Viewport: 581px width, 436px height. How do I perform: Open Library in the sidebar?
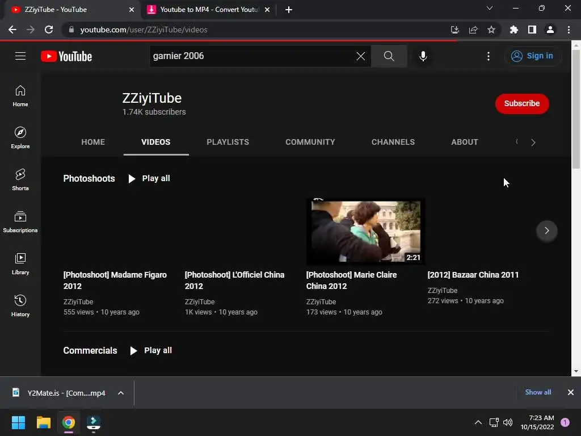coord(20,263)
